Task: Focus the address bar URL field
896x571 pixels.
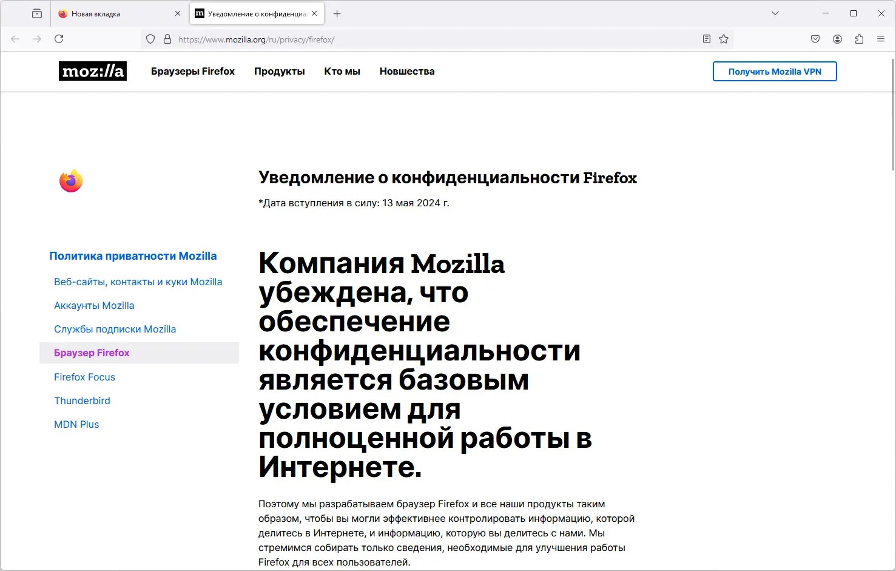Action: click(436, 39)
